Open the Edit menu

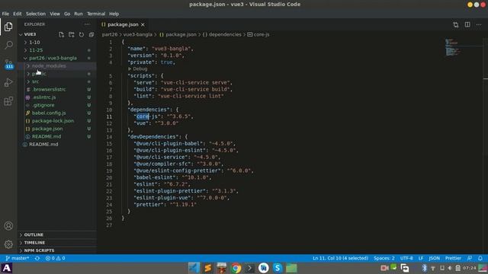point(18,14)
